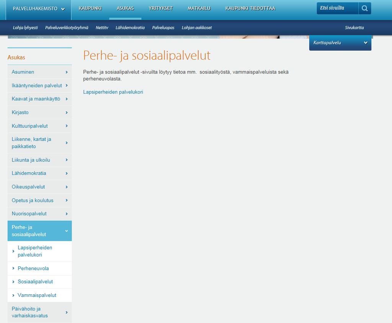This screenshot has width=392, height=323.
Task: Open Vammaispalvelut sidebar subitem
Action: (39, 295)
